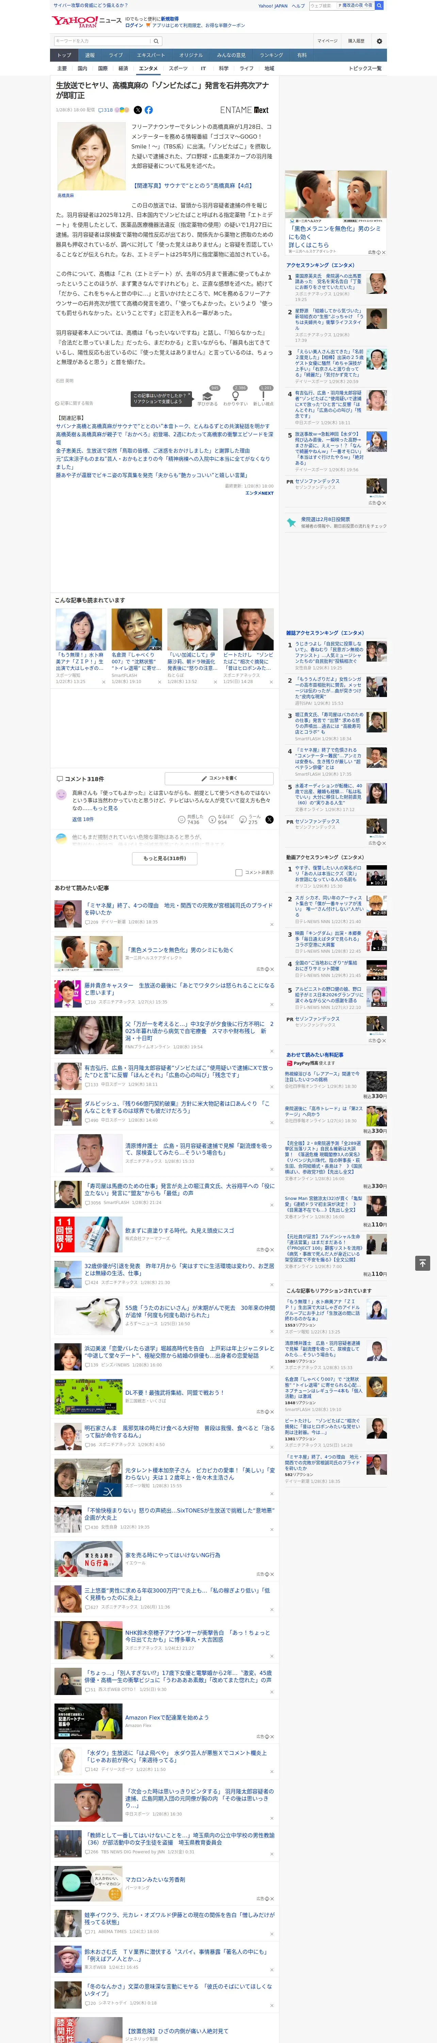Open article 清原博弁護士 広島・羽月容疑者逮捕

(198, 1149)
